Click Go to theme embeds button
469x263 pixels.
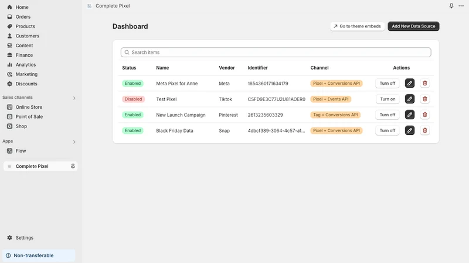357,26
